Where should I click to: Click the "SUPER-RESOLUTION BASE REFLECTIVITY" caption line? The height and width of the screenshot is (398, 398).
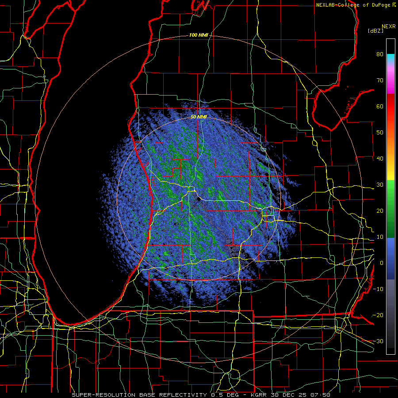click(x=201, y=395)
